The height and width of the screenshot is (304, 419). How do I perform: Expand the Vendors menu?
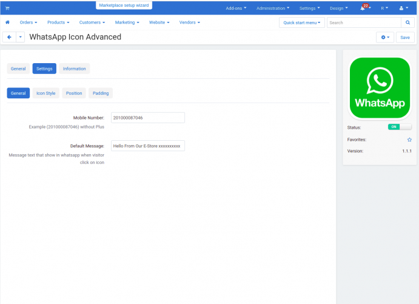[x=189, y=22]
